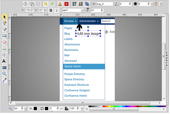Choose the Path tool

pos(4,48)
